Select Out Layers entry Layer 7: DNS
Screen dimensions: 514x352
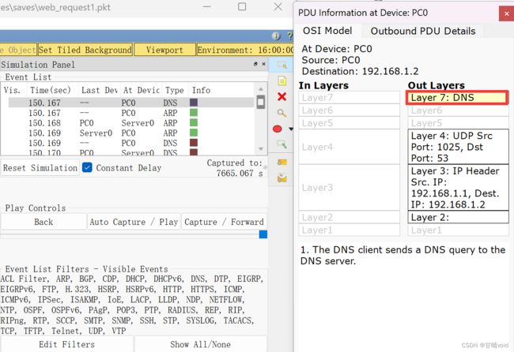[x=458, y=98]
